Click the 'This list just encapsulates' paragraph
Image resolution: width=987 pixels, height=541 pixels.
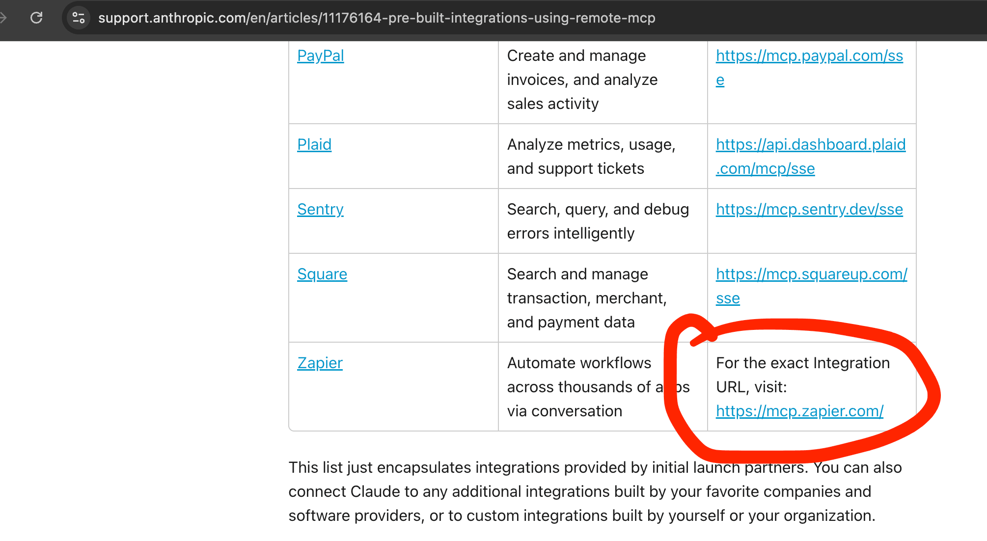(595, 491)
